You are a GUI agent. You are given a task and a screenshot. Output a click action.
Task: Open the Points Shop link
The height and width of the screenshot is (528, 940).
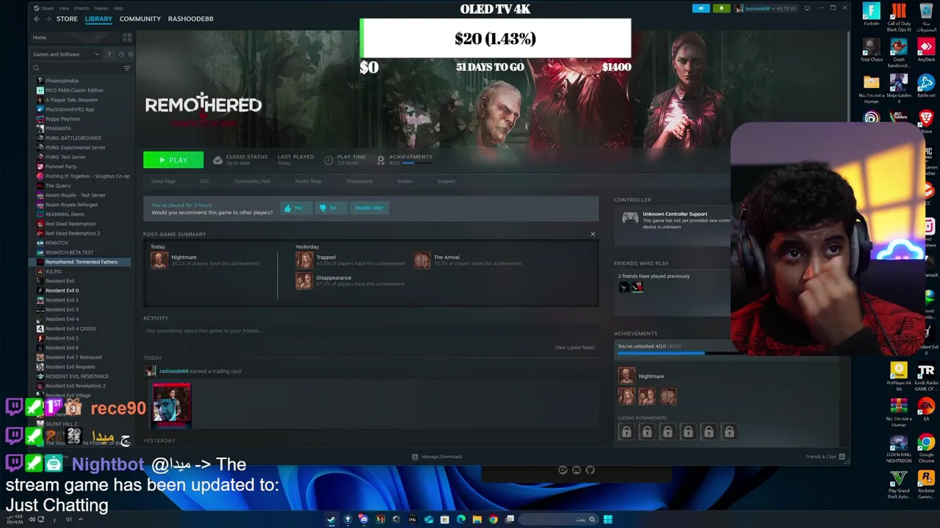(308, 181)
